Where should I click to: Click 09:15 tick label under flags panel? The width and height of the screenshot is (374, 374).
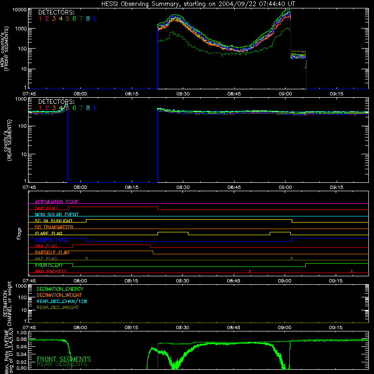(x=336, y=281)
